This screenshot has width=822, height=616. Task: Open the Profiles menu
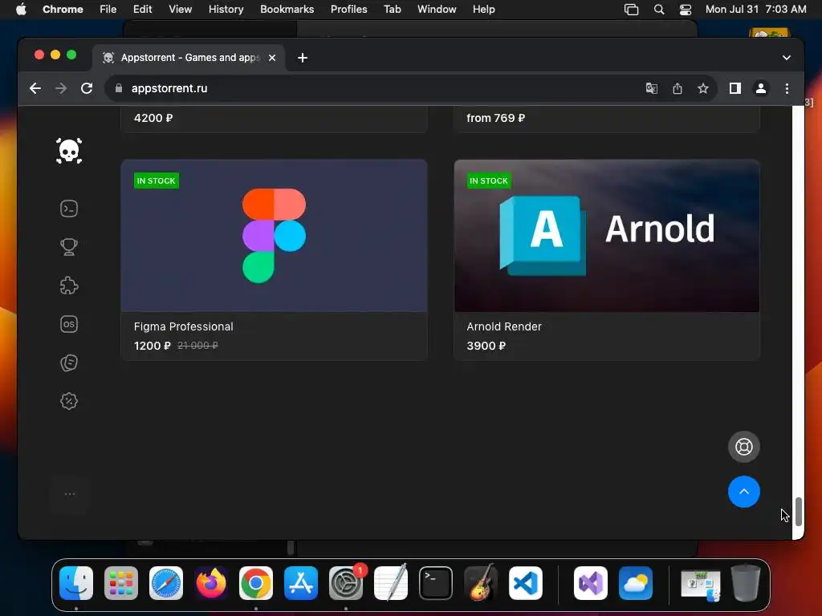[x=348, y=9]
